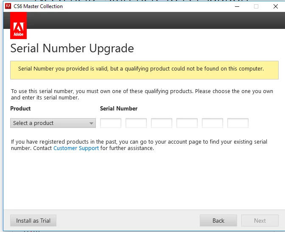
Task: Maximize the CS6 Master Collection window
Action: [256, 6]
